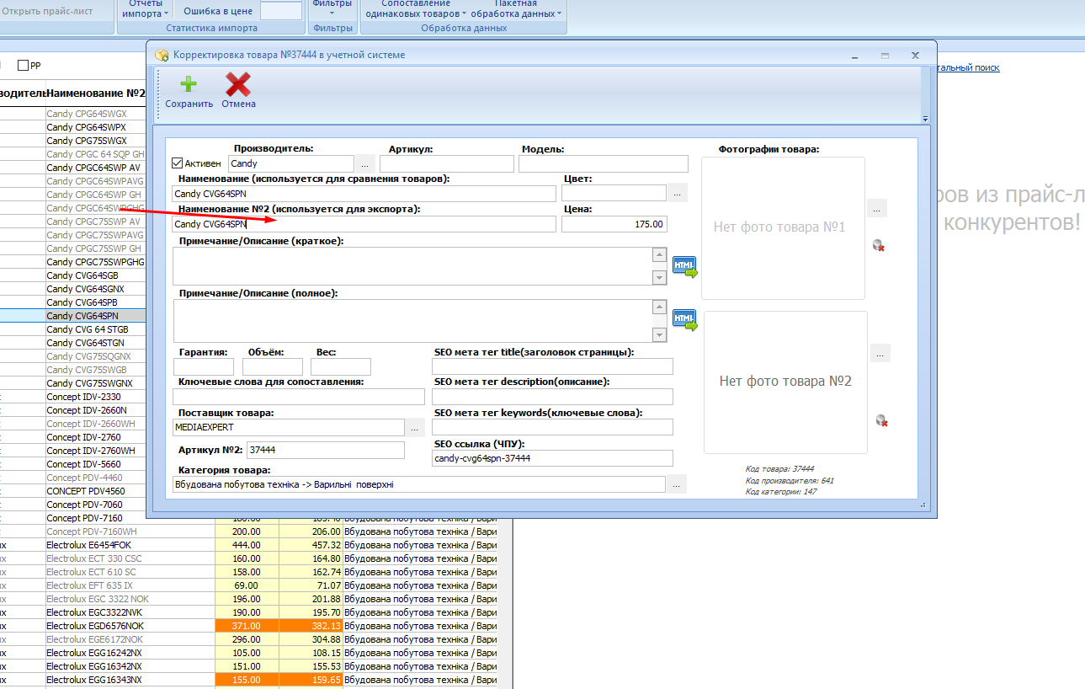This screenshot has width=1085, height=689.
Task: Browse category ellipsis button beside Категория товара
Action: (677, 484)
